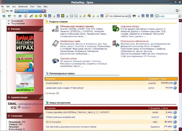The image size is (182, 131).
Task: Click the dots icon on Реклама header
Action: 41,29
